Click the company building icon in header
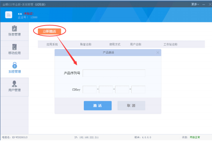Screen dimensions: 212x141 pyautogui.click(x=8, y=15)
